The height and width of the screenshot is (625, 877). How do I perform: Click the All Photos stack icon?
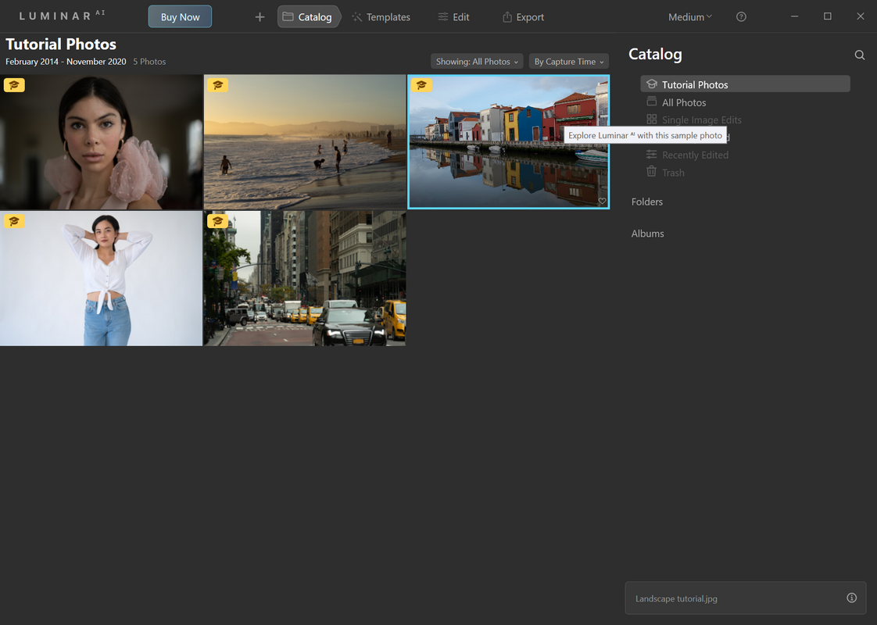(x=651, y=102)
